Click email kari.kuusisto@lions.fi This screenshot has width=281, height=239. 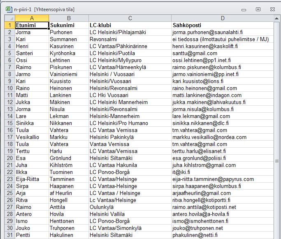coord(223,81)
